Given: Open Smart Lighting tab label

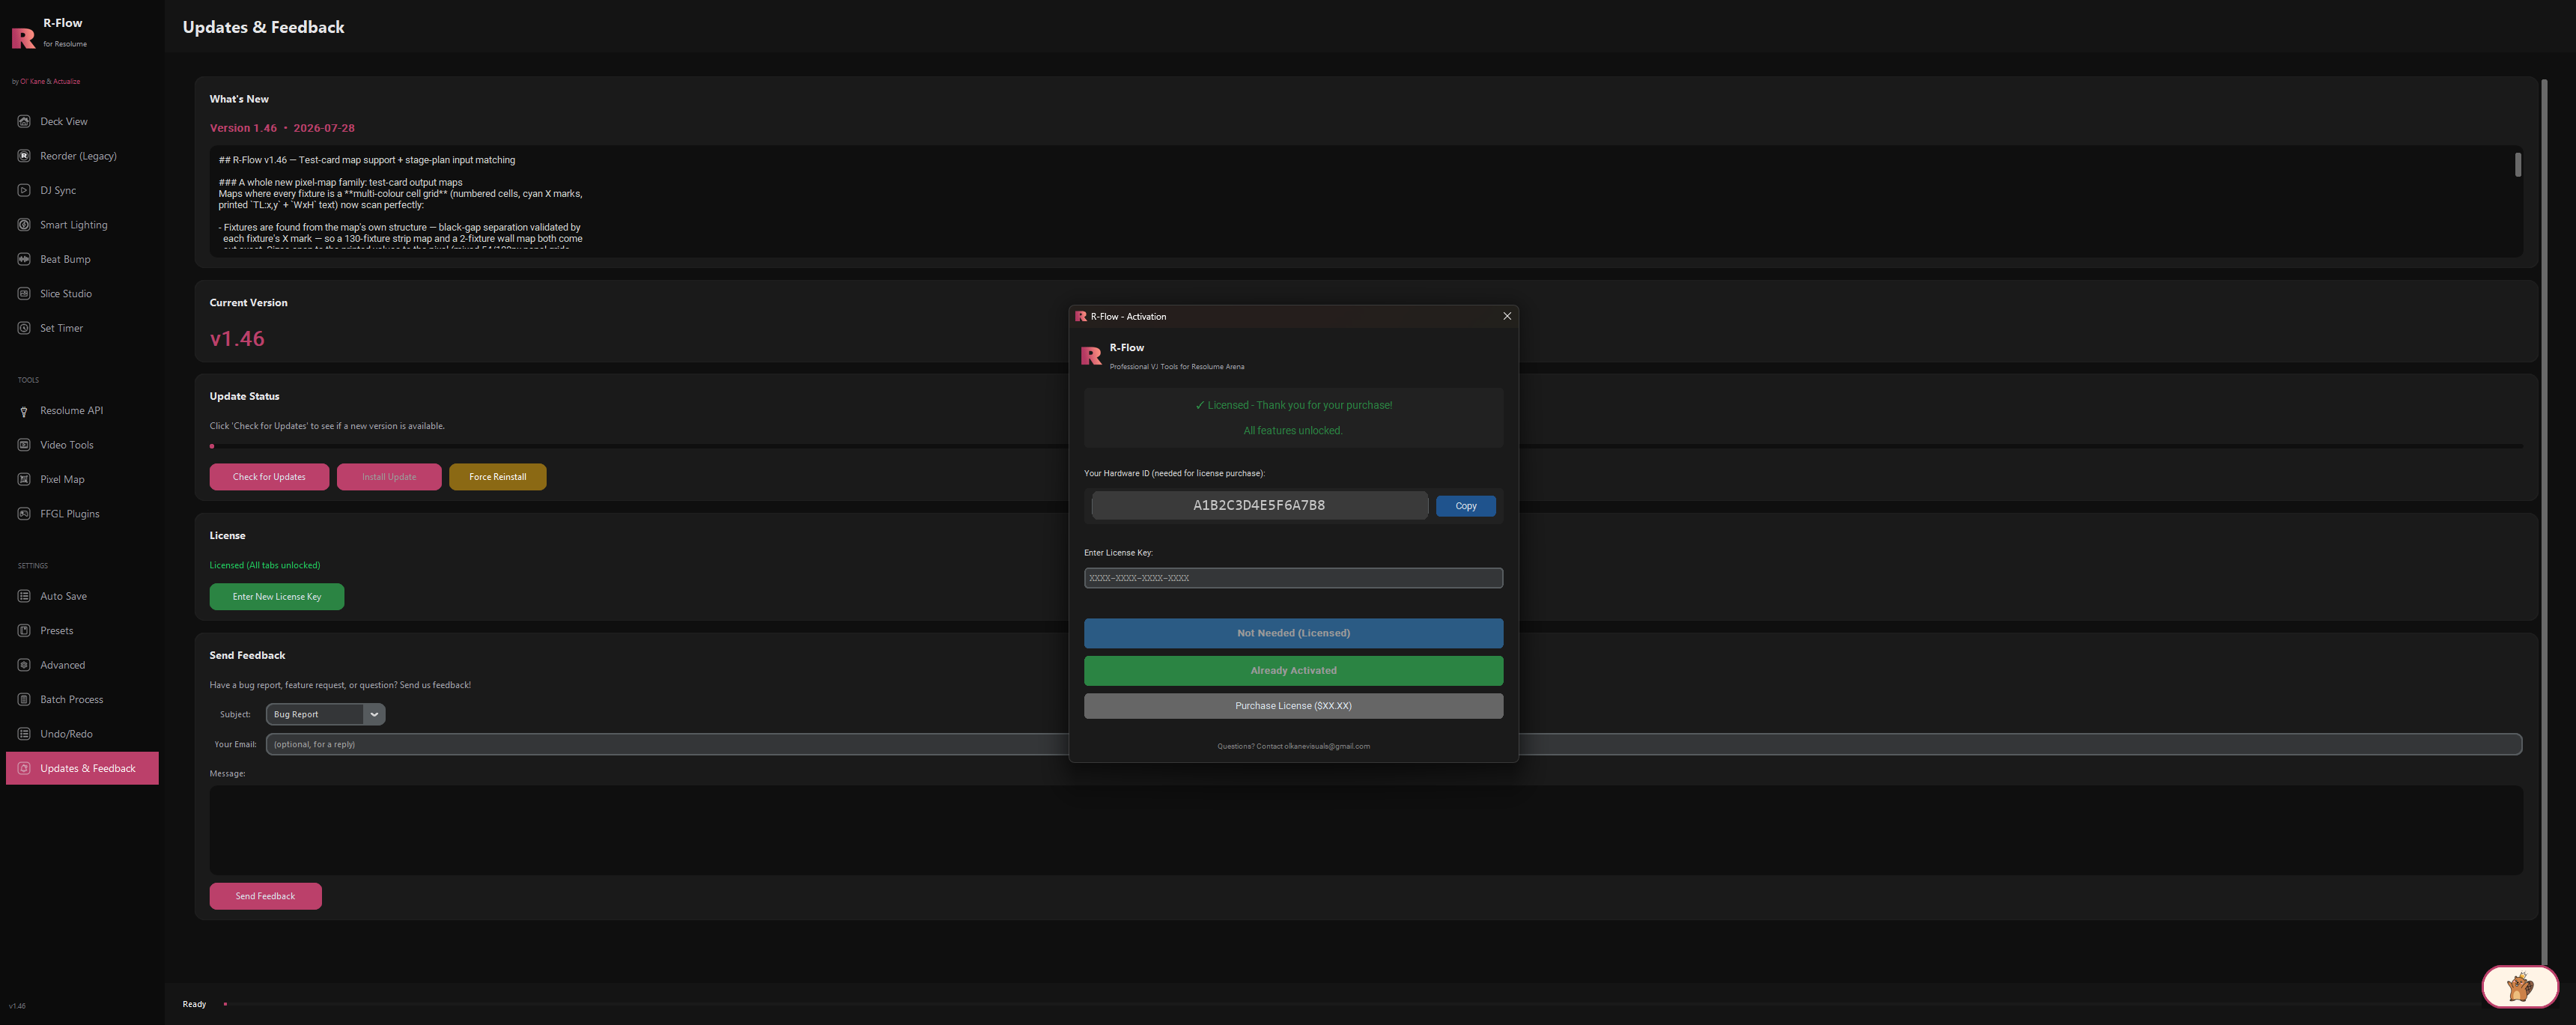Looking at the screenshot, I should click(74, 225).
